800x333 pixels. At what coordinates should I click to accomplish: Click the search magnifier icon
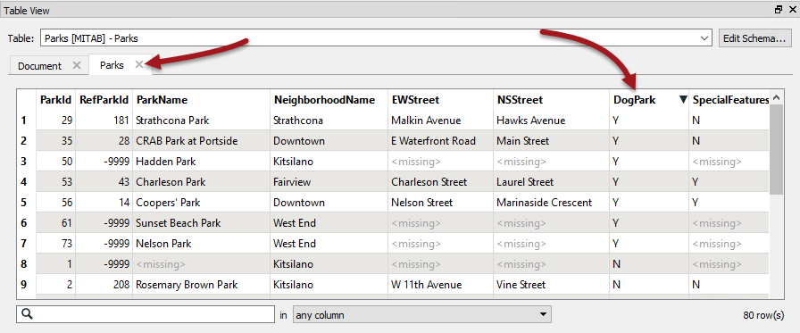click(x=28, y=314)
